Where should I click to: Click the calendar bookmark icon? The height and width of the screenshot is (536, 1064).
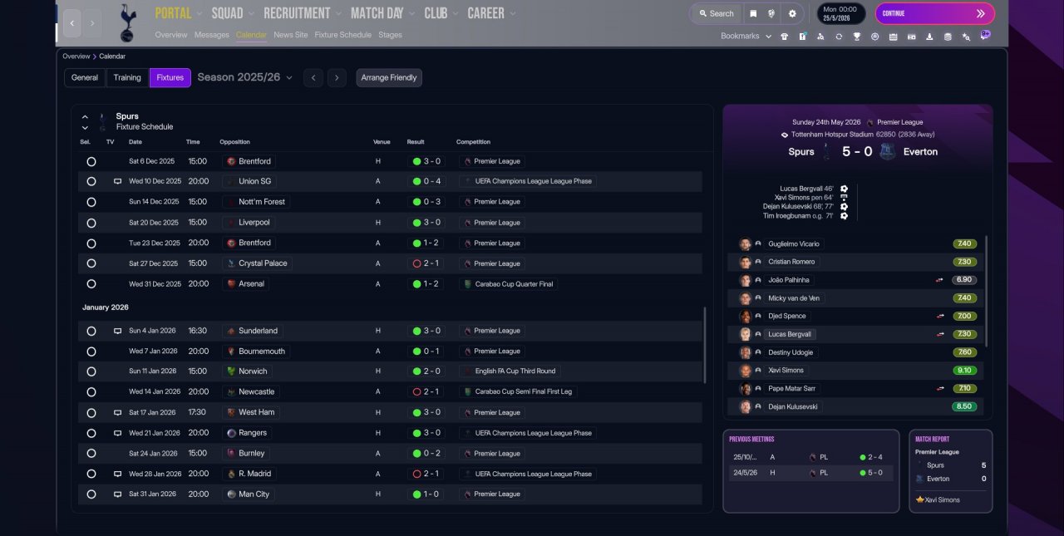point(893,37)
